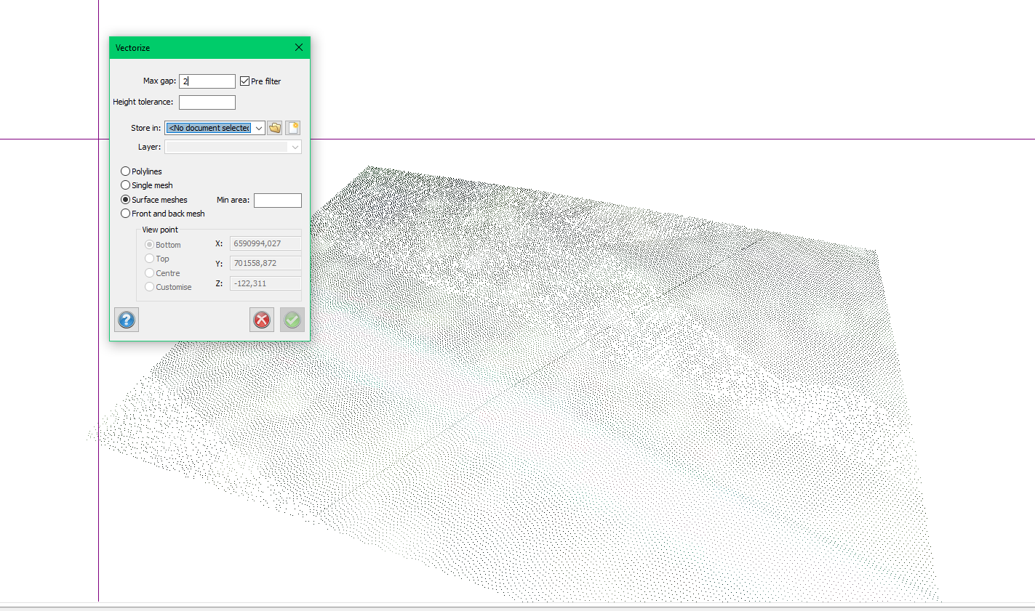Viewport: 1035px width, 611px height.
Task: Create new document using page icon
Action: (292, 128)
